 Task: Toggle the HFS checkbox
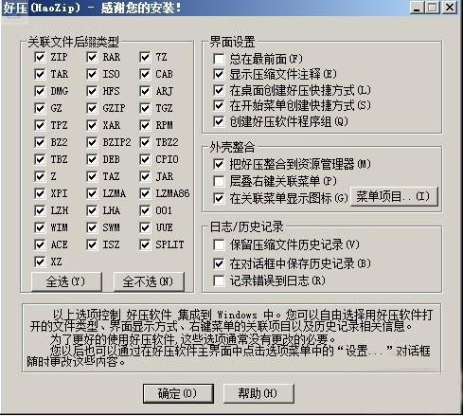(x=92, y=91)
